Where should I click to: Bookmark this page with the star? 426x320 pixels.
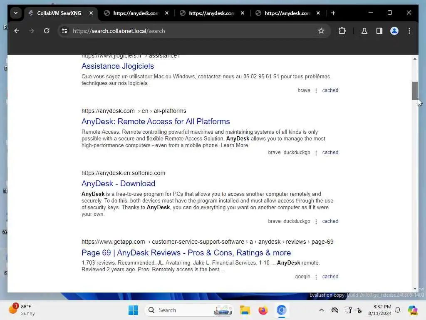(x=321, y=31)
